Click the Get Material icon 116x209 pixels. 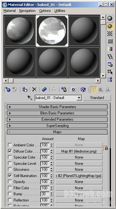pos(8,89)
